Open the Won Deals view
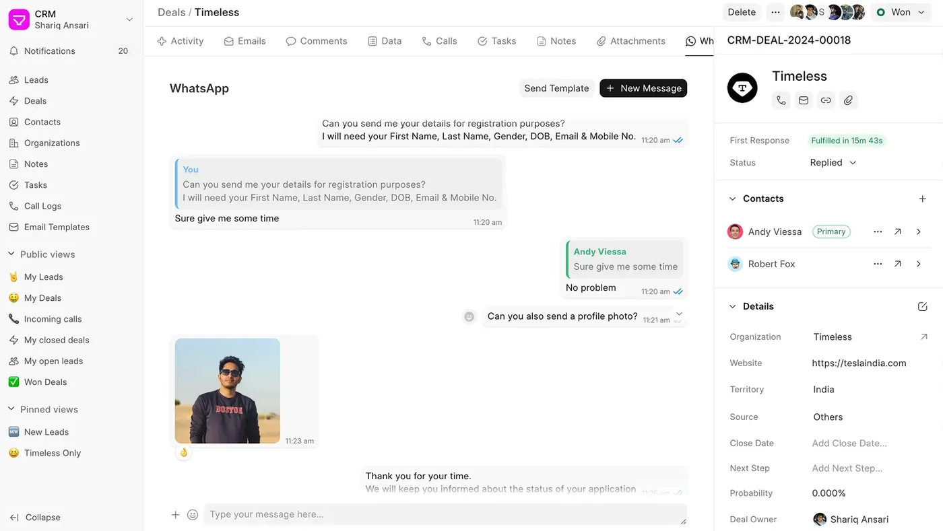 click(x=71, y=382)
